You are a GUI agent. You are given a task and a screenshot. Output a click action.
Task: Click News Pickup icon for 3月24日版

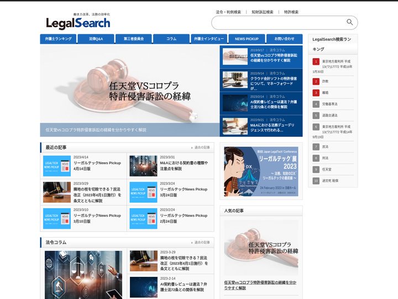point(143,192)
